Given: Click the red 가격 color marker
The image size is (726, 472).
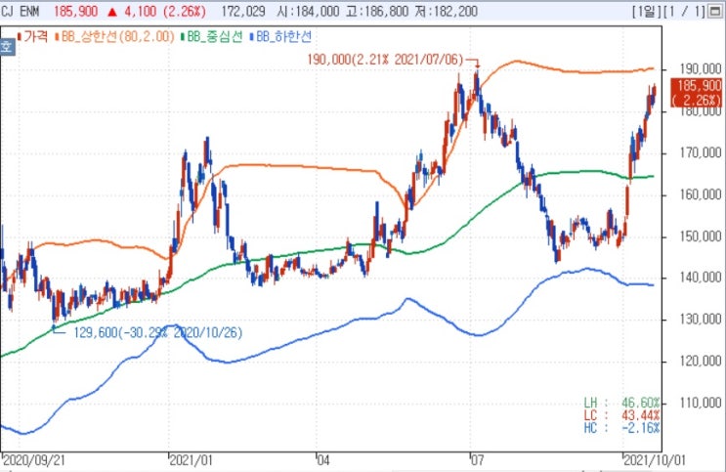Looking at the screenshot, I should tap(20, 36).
